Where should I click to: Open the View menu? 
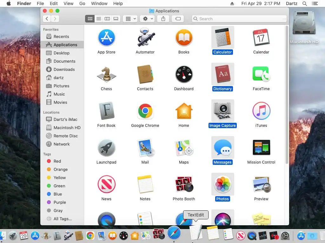tap(69, 3)
